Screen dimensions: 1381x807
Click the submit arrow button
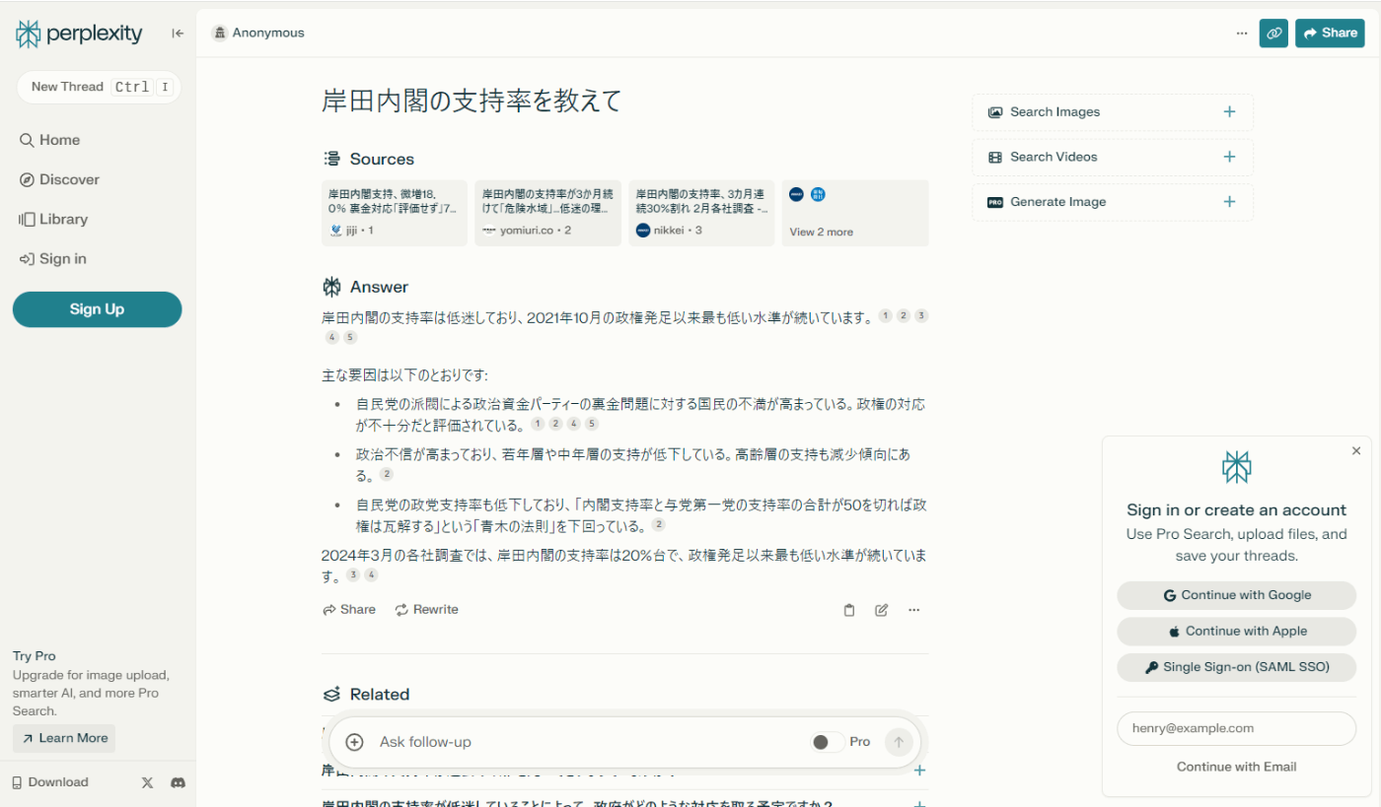tap(898, 742)
